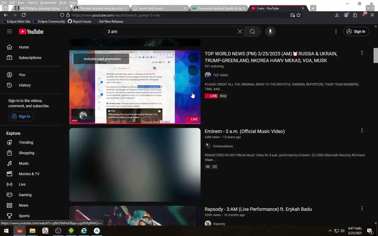Screen dimensions: 378x236
Task: Open the browser extensions puzzle icon
Action: pyautogui.click(x=355, y=15)
